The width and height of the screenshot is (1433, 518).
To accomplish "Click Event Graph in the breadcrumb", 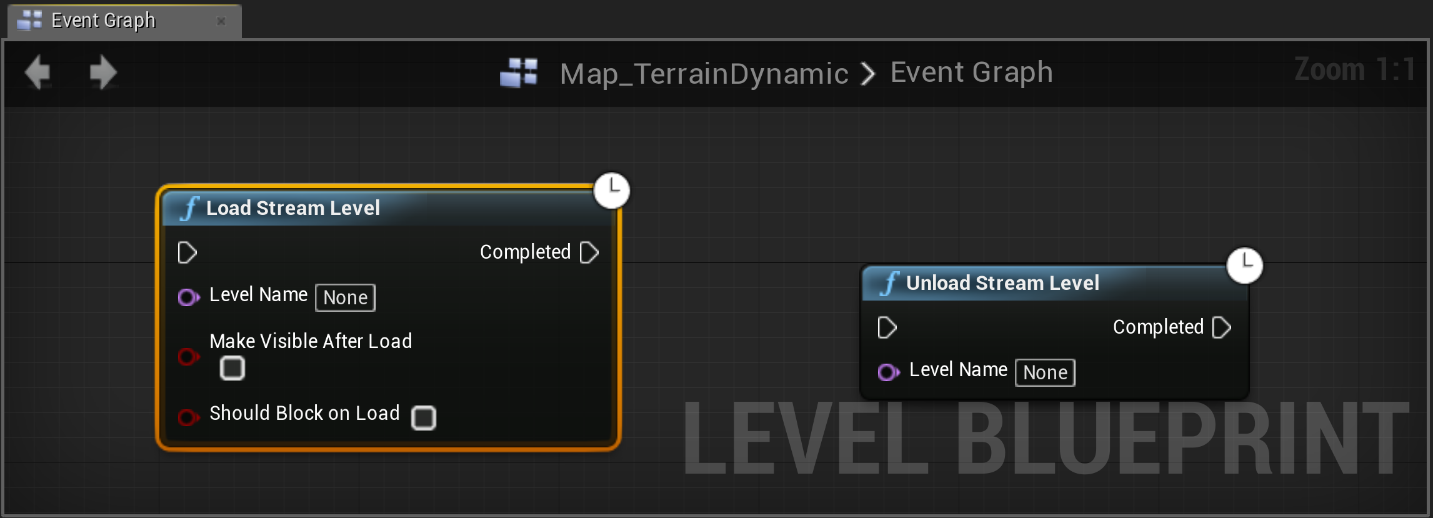I will click(x=971, y=72).
